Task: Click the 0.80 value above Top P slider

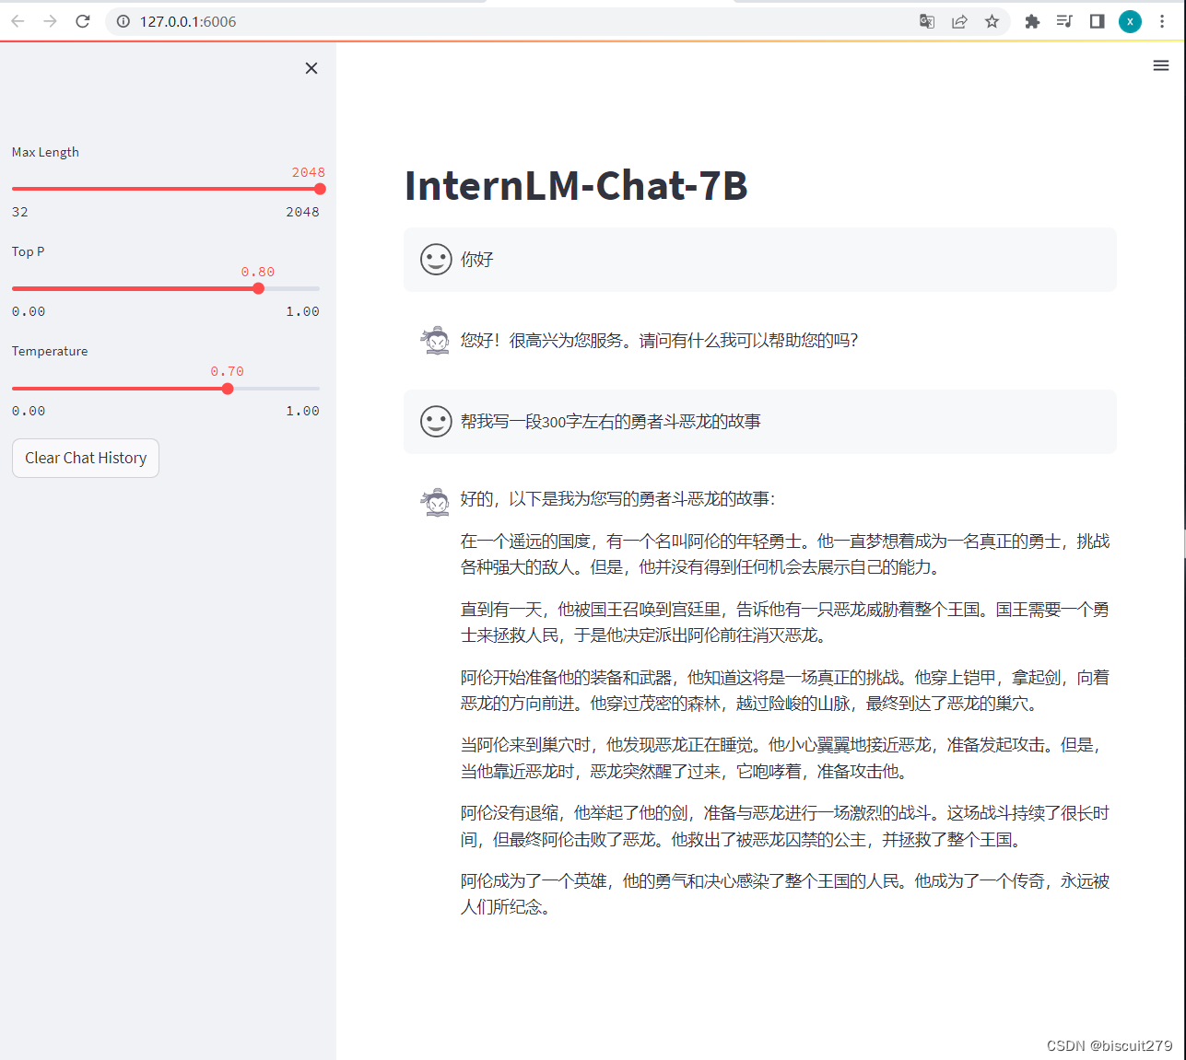Action: coord(258,272)
